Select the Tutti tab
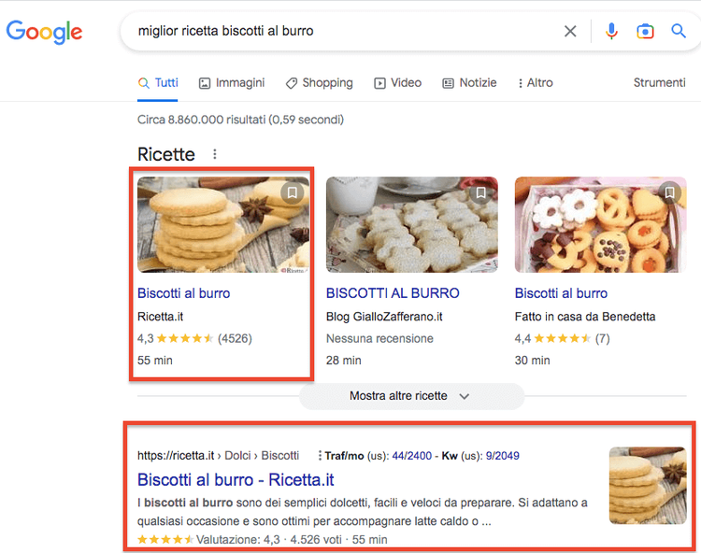Image resolution: width=701 pixels, height=553 pixels. pos(158,83)
